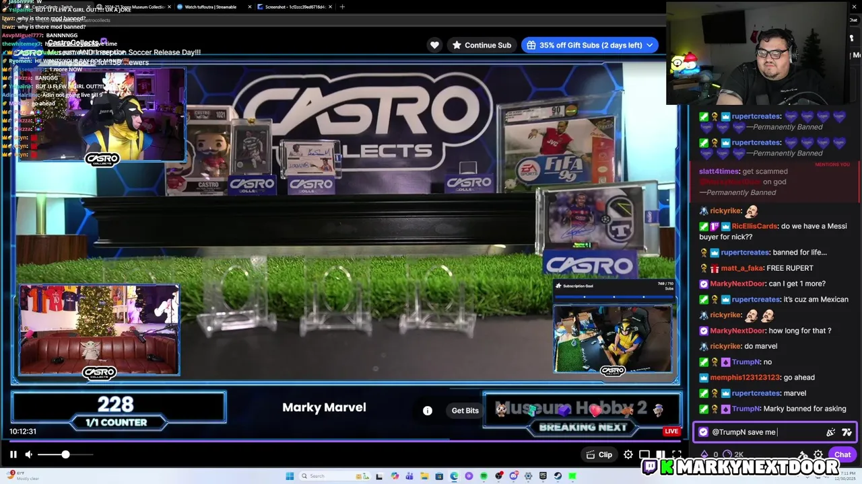Toggle fullscreen mode in player
The width and height of the screenshot is (862, 484).
pyautogui.click(x=676, y=454)
